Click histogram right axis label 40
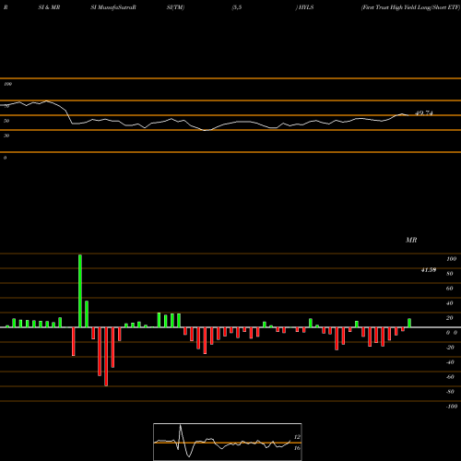 click(x=450, y=303)
